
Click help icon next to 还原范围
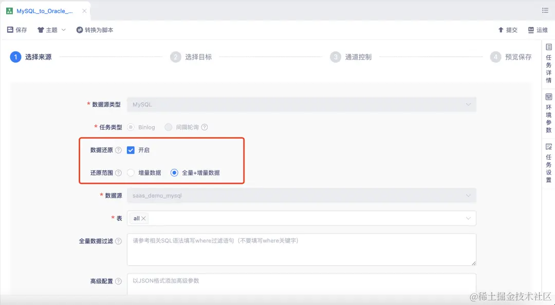point(119,173)
